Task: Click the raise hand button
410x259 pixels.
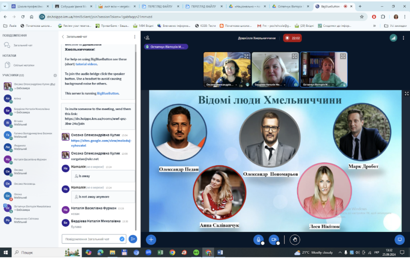Action: pyautogui.click(x=295, y=240)
